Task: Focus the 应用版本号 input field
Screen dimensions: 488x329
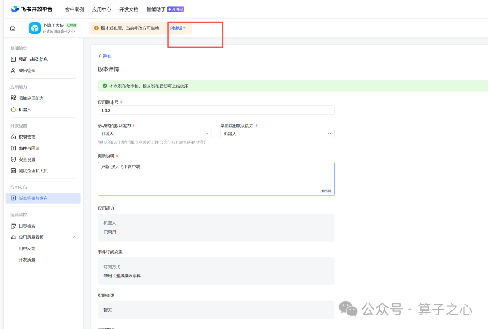Action: click(x=216, y=110)
